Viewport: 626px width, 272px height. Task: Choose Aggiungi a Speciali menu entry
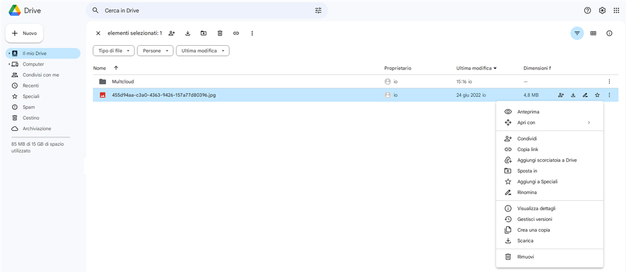(x=549, y=182)
